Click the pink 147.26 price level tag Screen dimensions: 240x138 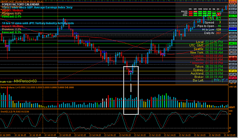pos(232,78)
